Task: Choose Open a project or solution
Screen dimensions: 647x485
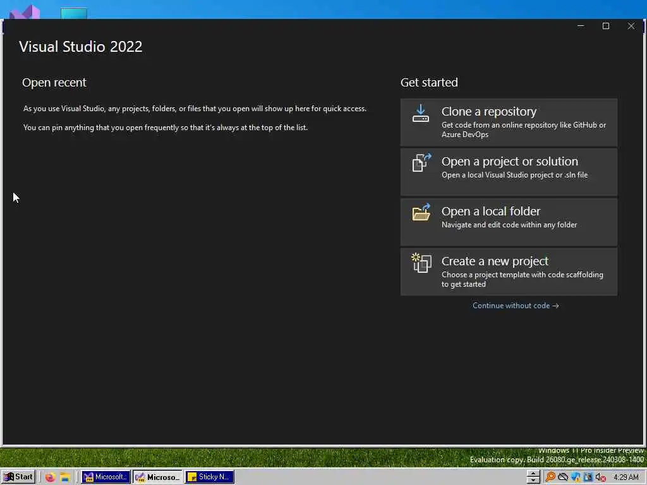Action: tap(509, 172)
